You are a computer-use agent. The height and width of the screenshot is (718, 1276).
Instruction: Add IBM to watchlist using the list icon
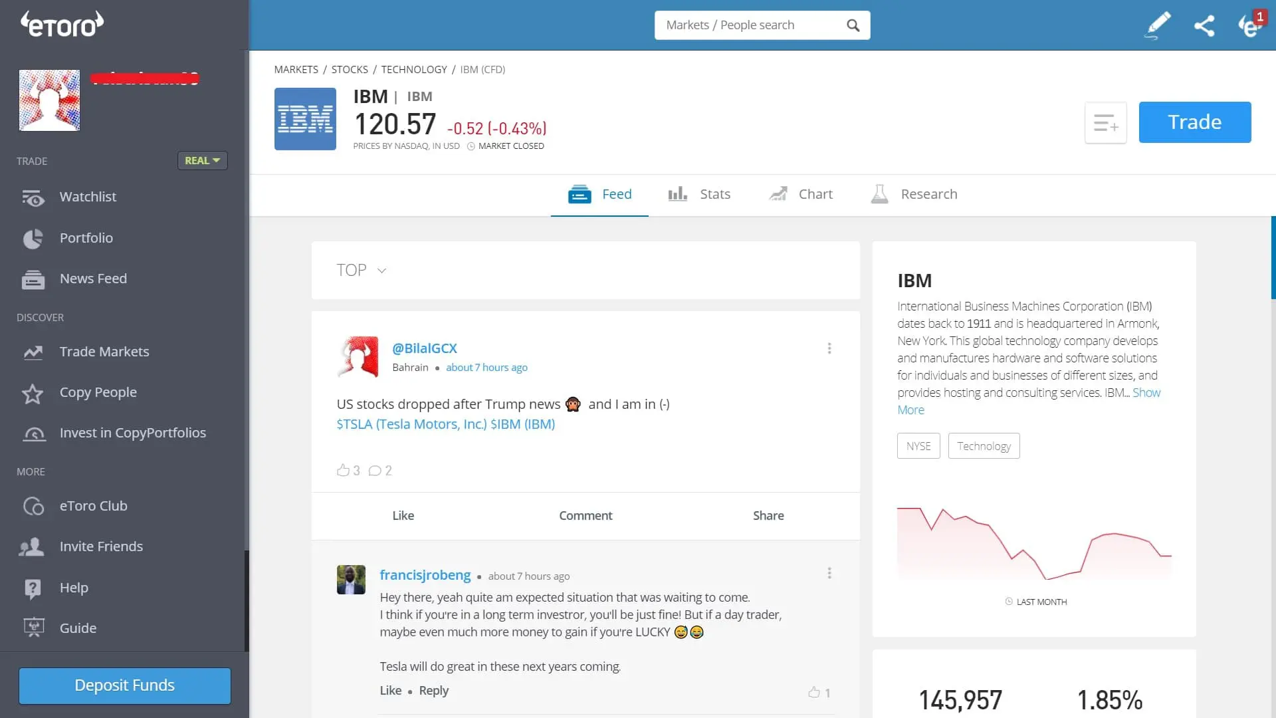[x=1105, y=122]
